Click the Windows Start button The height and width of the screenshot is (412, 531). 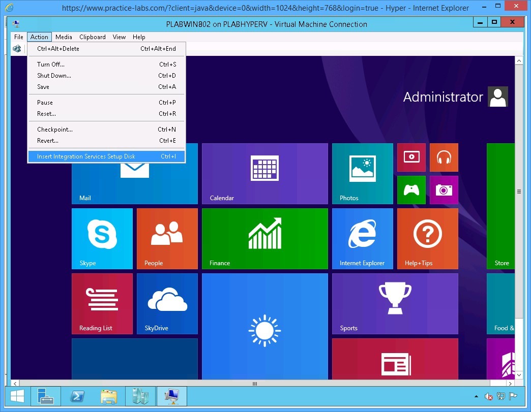tap(17, 396)
